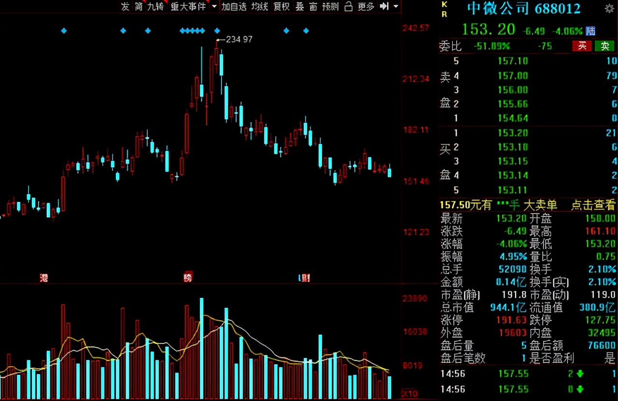This screenshot has height=401, width=618.
Task: Click the 跌停 price 127.75
Action: [x=601, y=320]
